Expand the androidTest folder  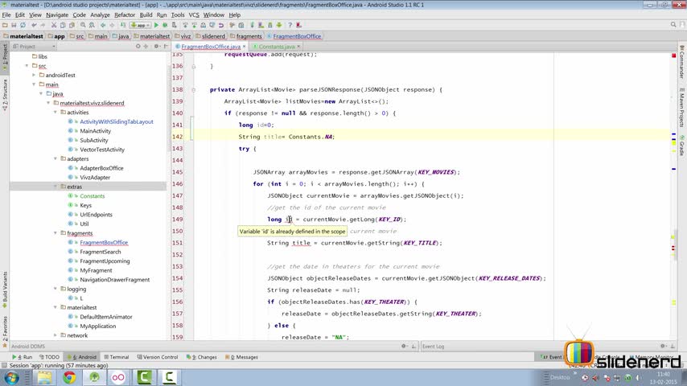coord(35,76)
